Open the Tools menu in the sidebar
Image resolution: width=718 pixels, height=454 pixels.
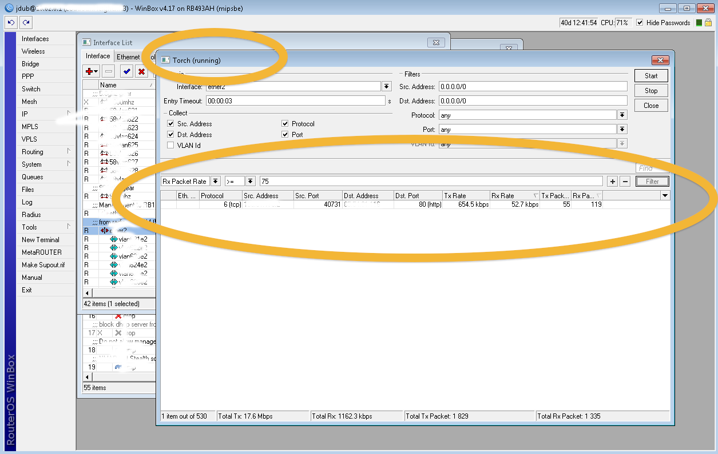click(30, 227)
